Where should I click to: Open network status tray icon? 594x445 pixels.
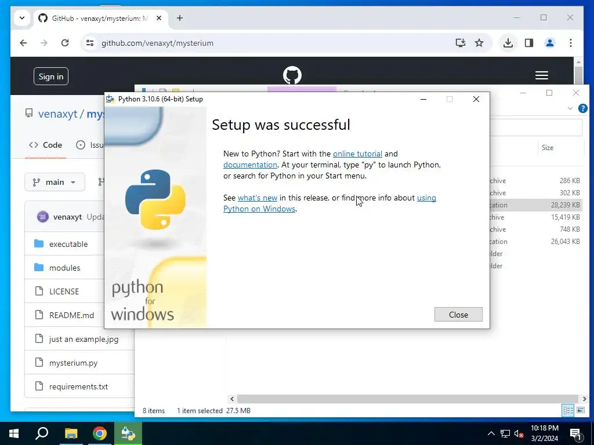[x=505, y=433]
